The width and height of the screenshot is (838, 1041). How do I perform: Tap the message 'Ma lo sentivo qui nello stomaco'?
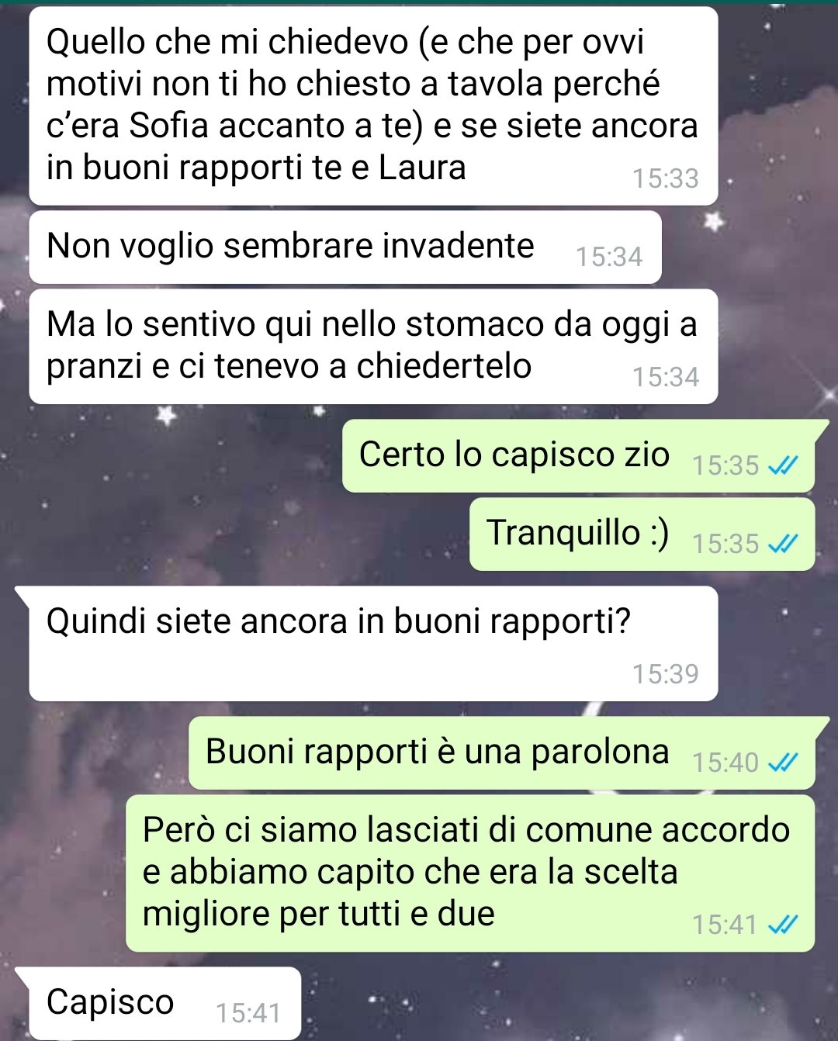[373, 347]
